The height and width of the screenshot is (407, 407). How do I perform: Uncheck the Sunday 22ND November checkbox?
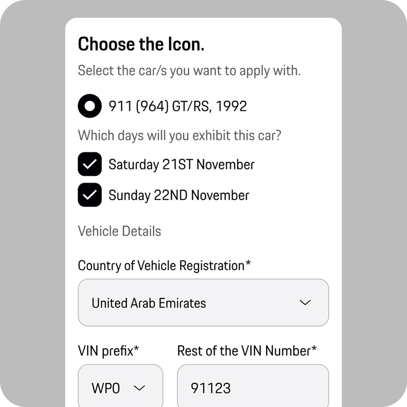(89, 195)
